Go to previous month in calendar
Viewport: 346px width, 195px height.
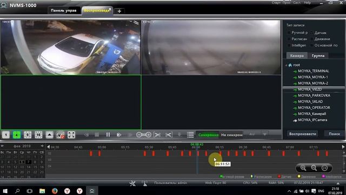pos(2,146)
